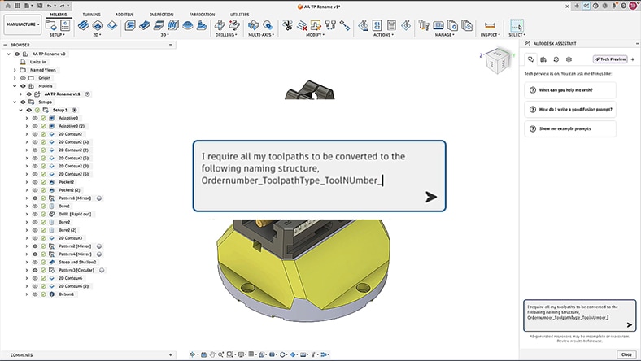Click the Pan hand icon in navigation bar
The width and height of the screenshot is (641, 361).
click(x=212, y=354)
